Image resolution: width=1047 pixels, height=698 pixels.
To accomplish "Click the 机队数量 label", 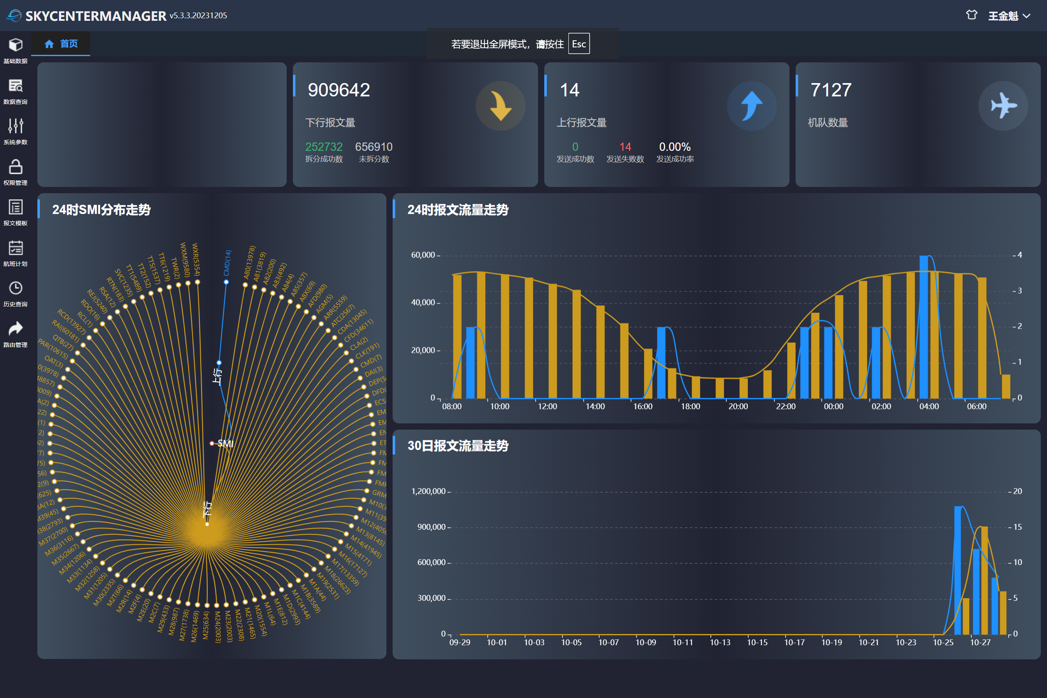I will (x=828, y=123).
